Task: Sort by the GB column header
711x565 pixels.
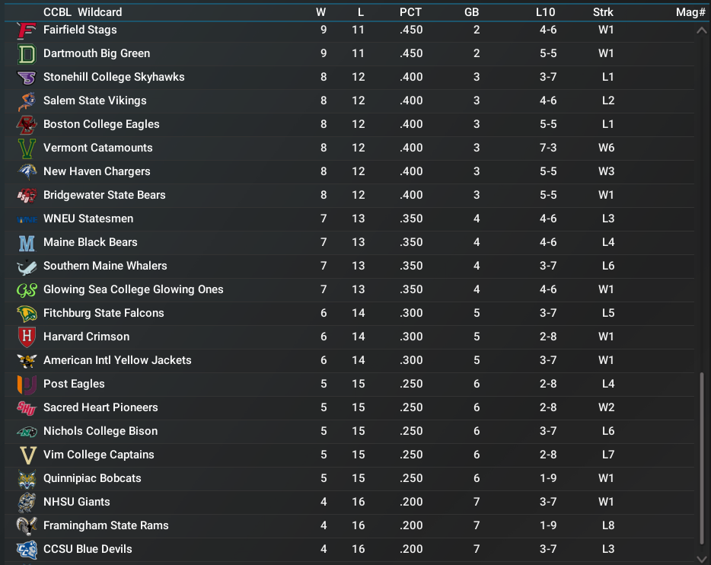Action: [471, 12]
